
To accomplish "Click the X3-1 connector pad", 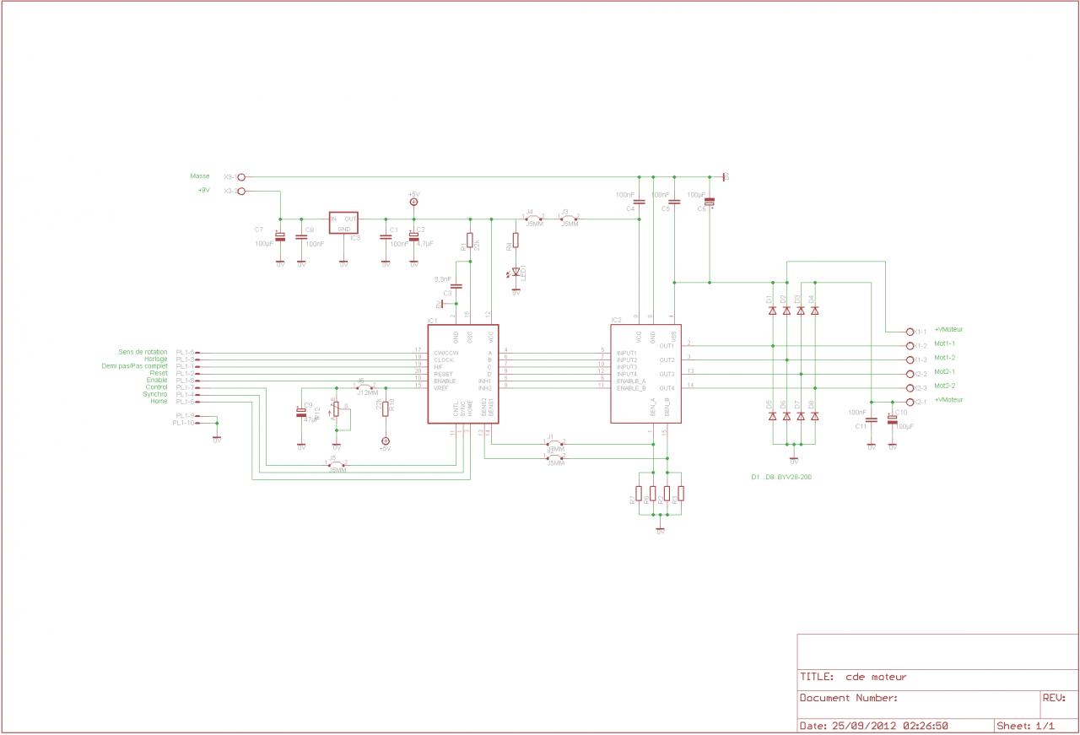I will click(241, 177).
